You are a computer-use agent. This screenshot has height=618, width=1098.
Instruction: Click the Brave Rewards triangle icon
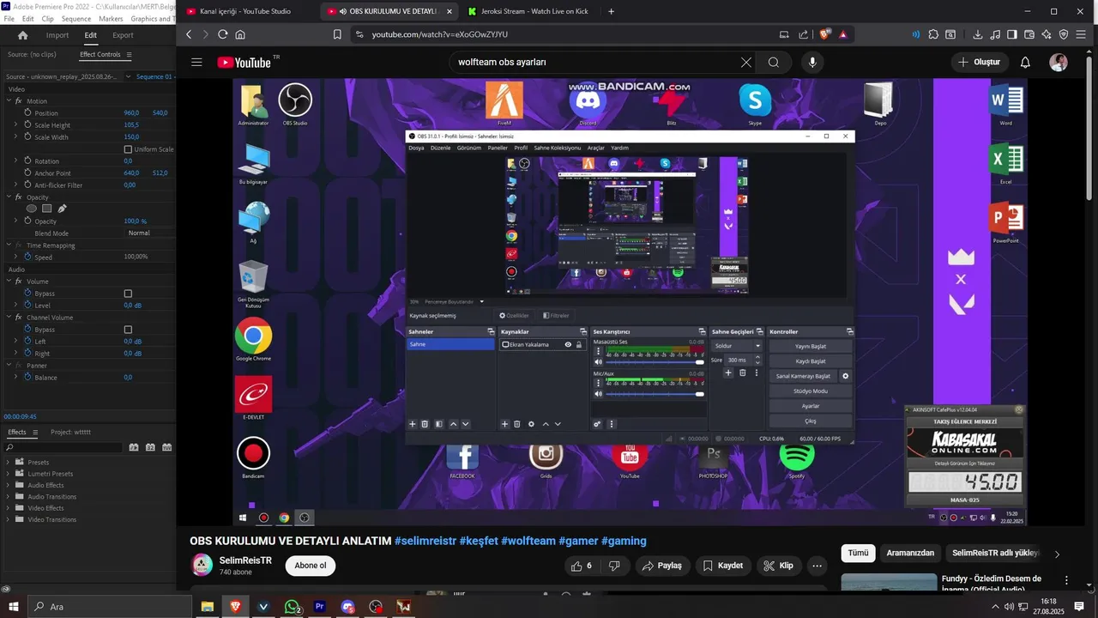[x=843, y=34]
